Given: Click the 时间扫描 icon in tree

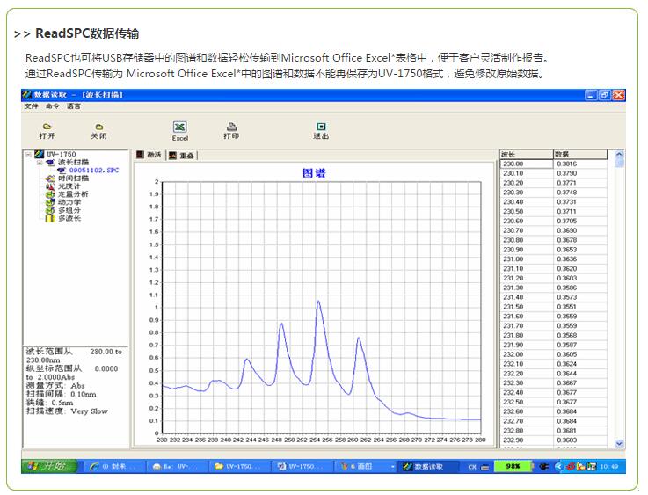Looking at the screenshot, I should (50, 178).
